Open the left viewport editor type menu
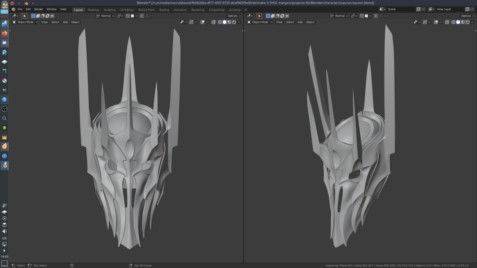Viewport: 477px width, 268px height. click(15, 16)
